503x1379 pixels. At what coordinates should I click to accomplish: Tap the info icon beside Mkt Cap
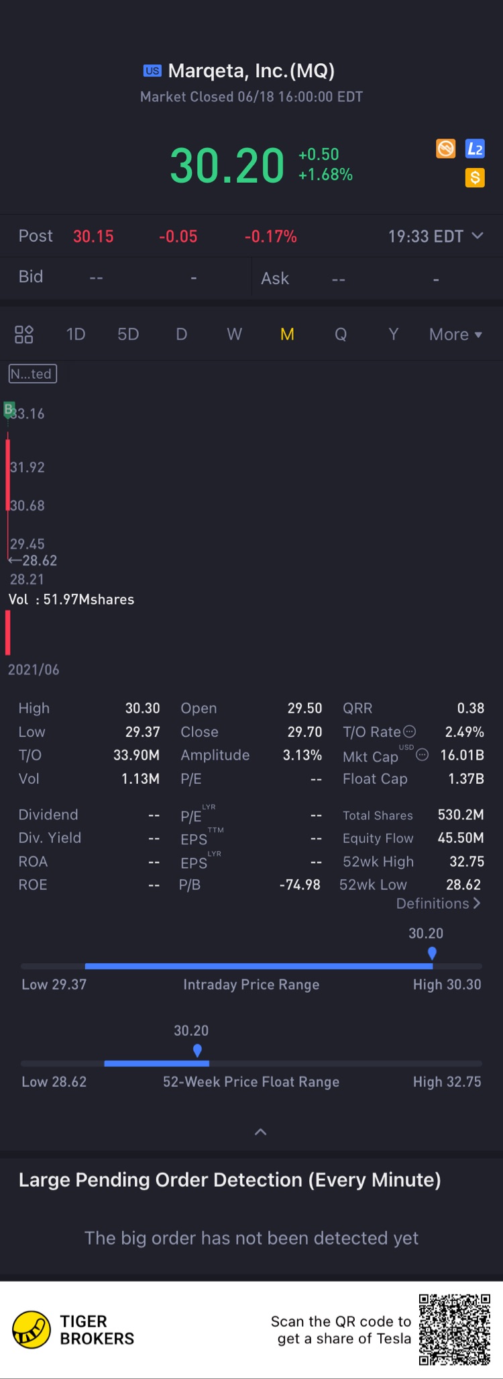point(423,755)
